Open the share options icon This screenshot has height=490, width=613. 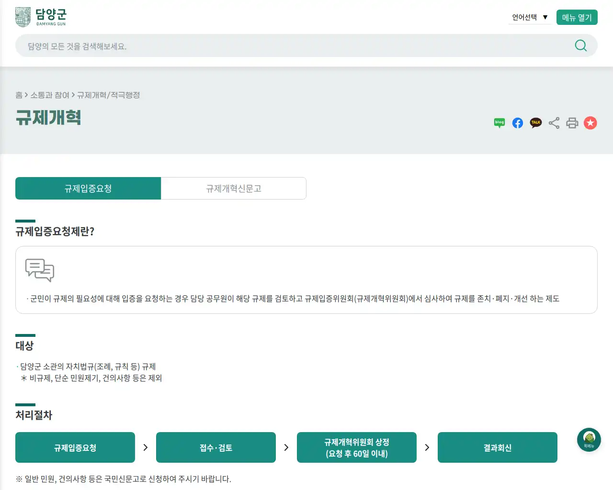[554, 123]
